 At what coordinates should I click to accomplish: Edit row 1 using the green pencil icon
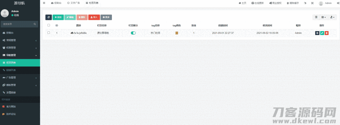pos(322,33)
